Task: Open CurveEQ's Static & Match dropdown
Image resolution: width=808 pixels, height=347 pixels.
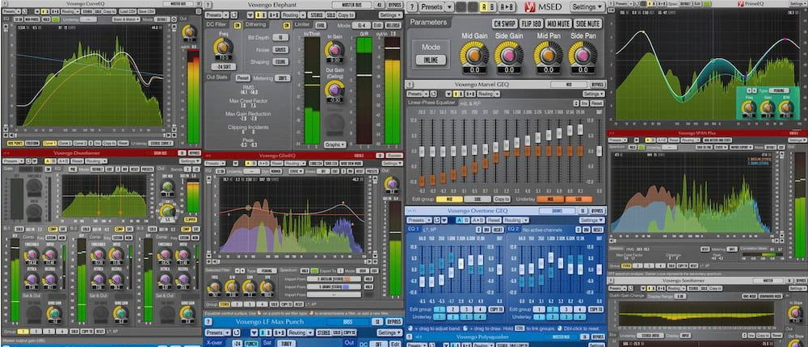Action: (x=126, y=19)
